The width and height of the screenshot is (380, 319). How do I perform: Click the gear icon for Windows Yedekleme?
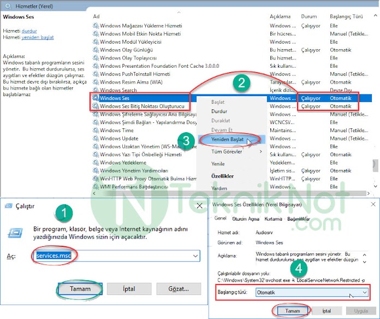click(96, 162)
